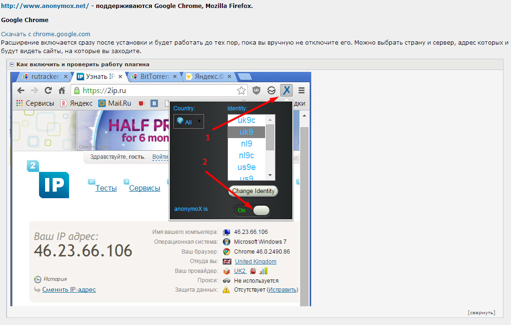Select the Узнать IP tab

click(99, 77)
